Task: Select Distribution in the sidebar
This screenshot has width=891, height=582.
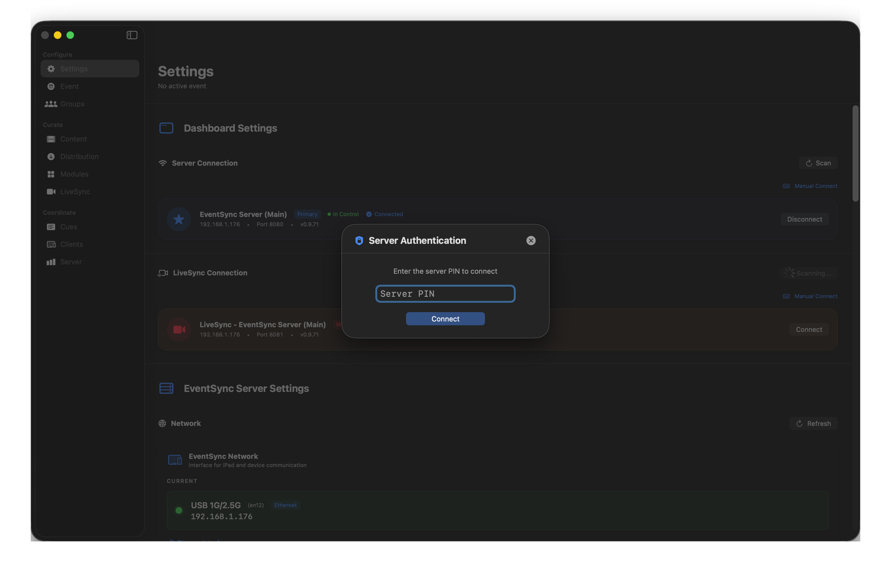Action: coord(90,156)
